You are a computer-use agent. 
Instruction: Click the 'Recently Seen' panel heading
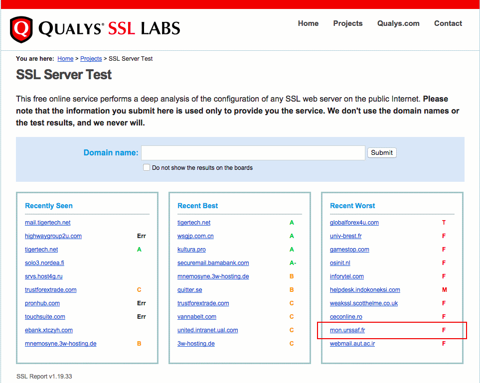point(49,206)
